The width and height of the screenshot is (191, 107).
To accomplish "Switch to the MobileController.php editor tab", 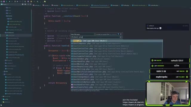I will coord(139,5).
